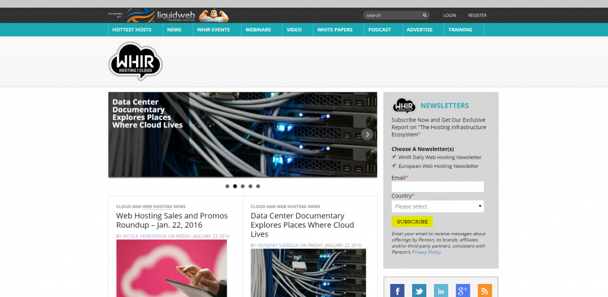Open the News menu item
Screen dimensions: 608x297
tap(174, 30)
